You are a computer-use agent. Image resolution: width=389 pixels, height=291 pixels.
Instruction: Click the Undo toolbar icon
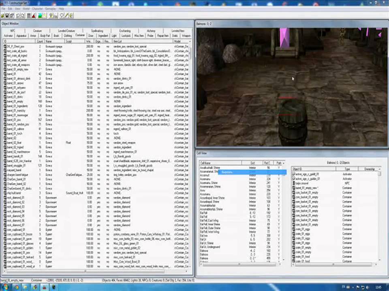pyautogui.click(x=18, y=16)
